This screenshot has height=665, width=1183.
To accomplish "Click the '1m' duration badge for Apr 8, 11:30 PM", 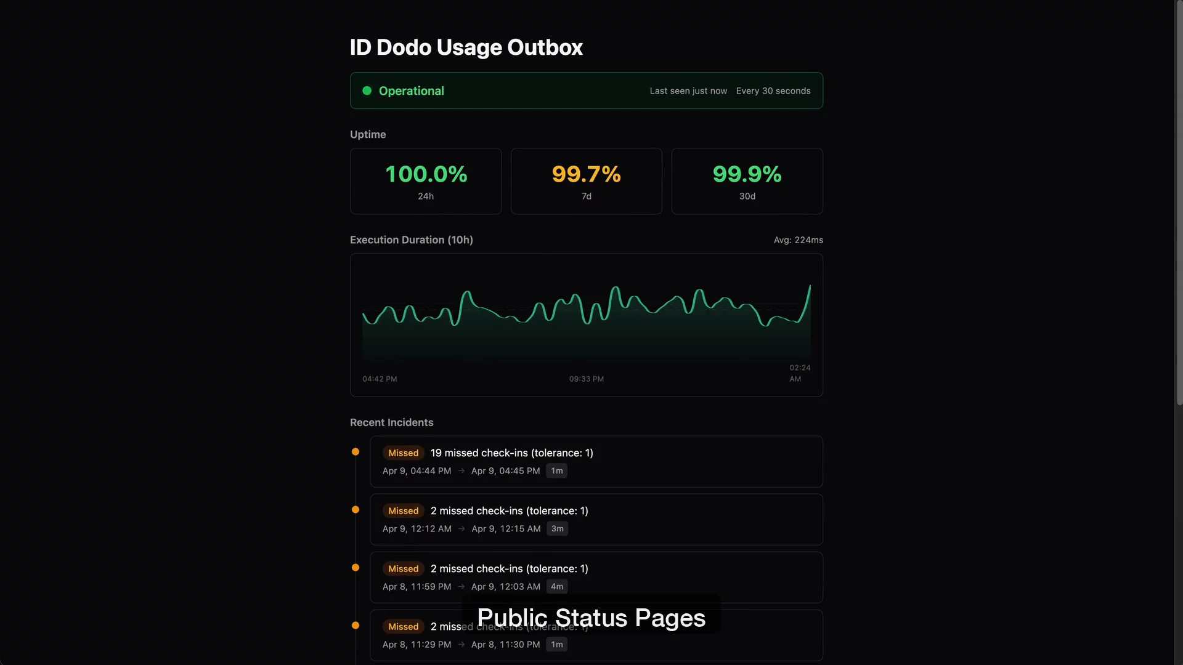I will (x=557, y=645).
